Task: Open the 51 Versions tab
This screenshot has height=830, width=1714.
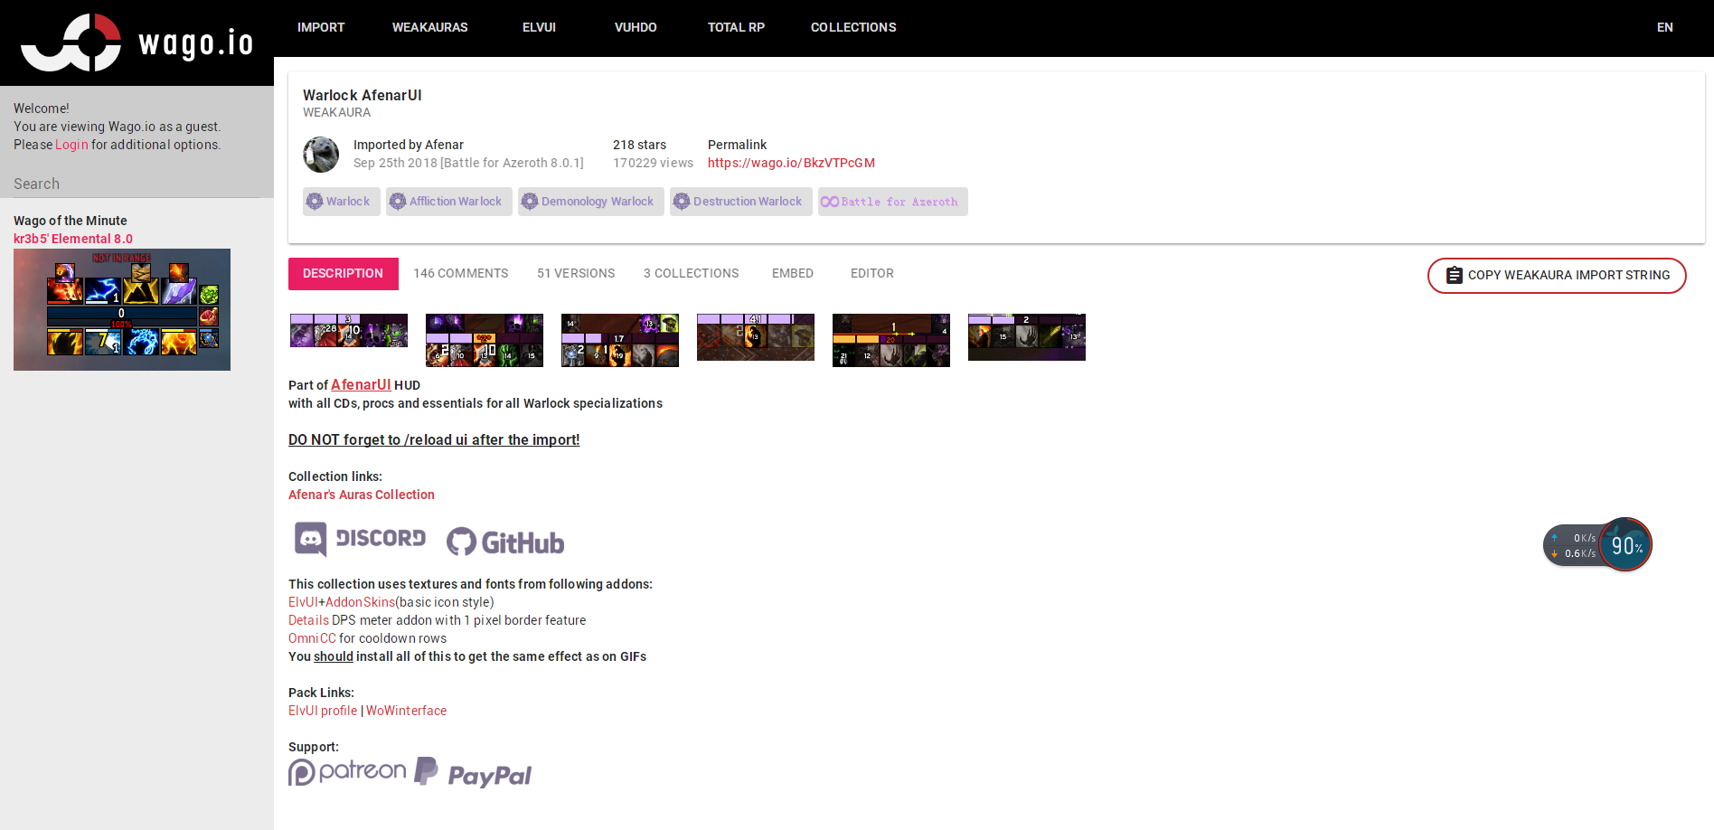Action: [x=576, y=273]
